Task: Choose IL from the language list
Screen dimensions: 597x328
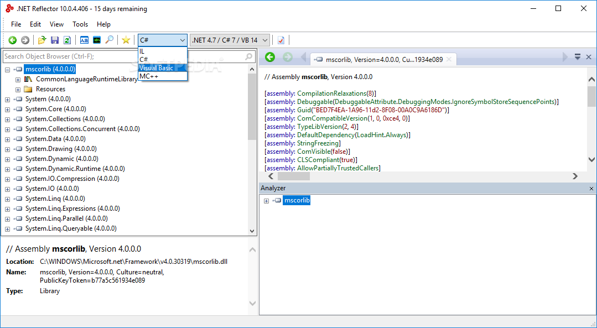Action: coord(163,51)
